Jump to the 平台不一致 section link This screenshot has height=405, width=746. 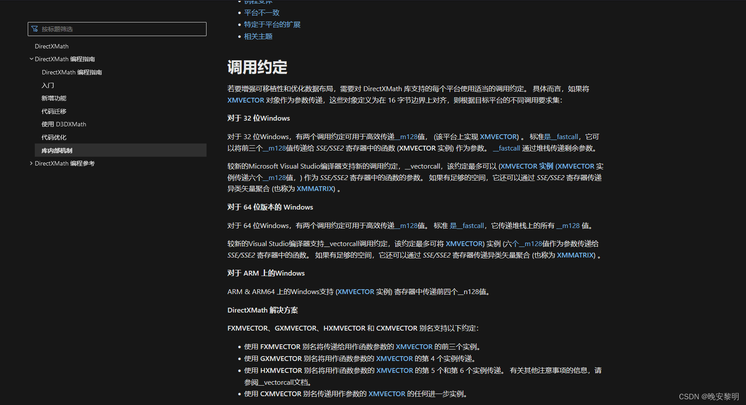coord(262,13)
